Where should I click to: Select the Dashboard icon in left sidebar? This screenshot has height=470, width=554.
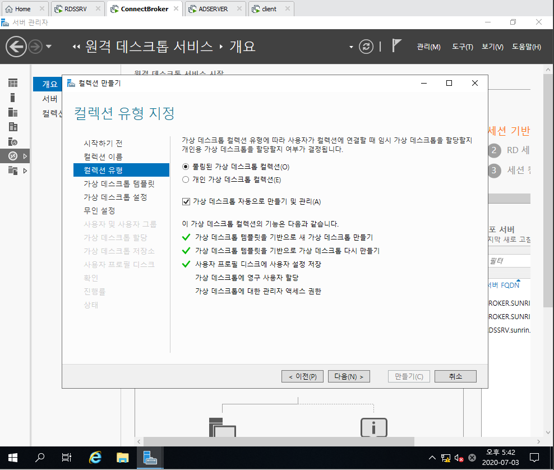(13, 83)
